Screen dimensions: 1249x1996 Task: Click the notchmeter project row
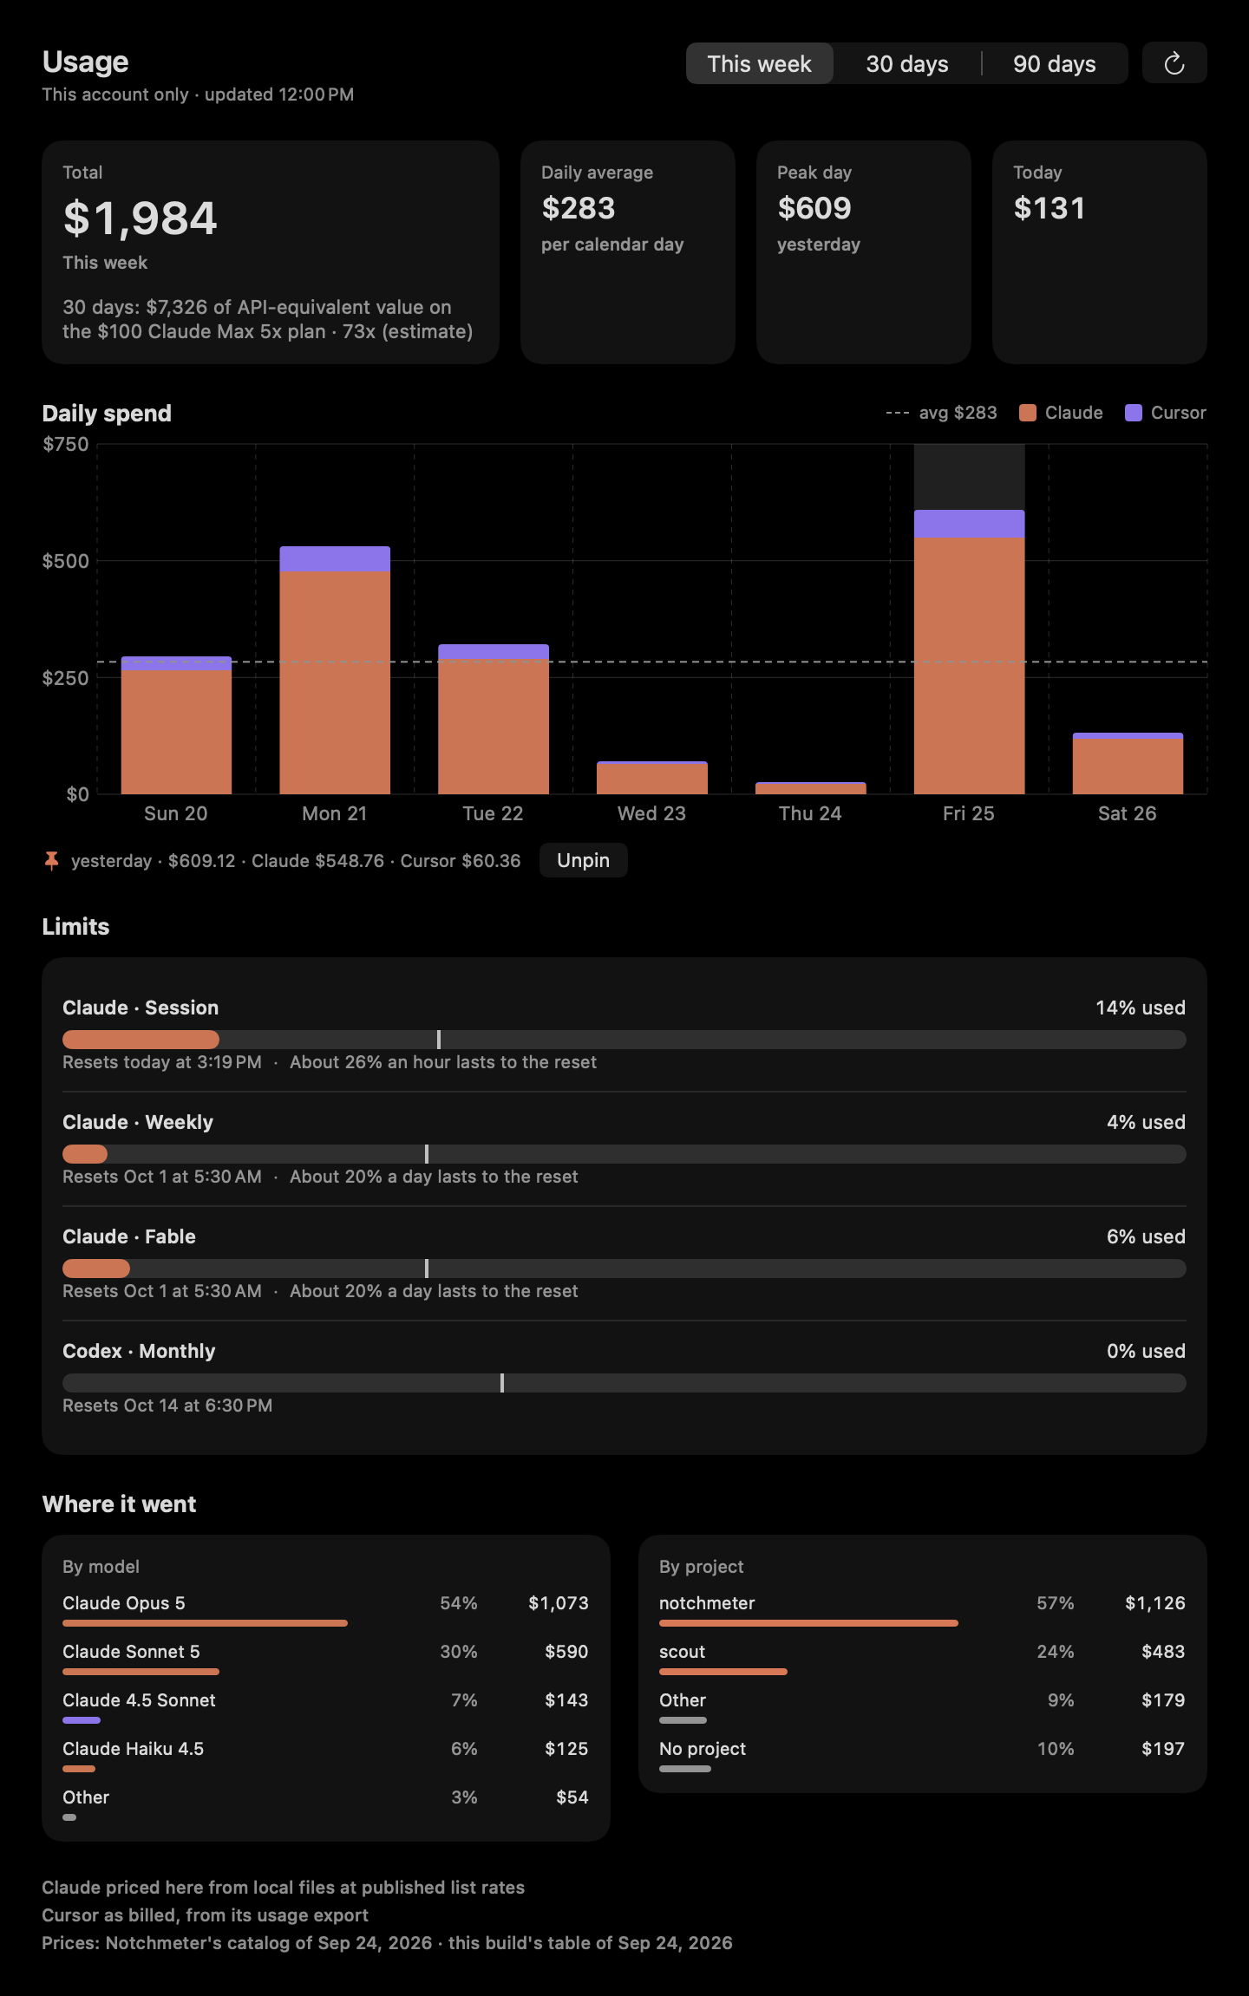pyautogui.click(x=922, y=1608)
